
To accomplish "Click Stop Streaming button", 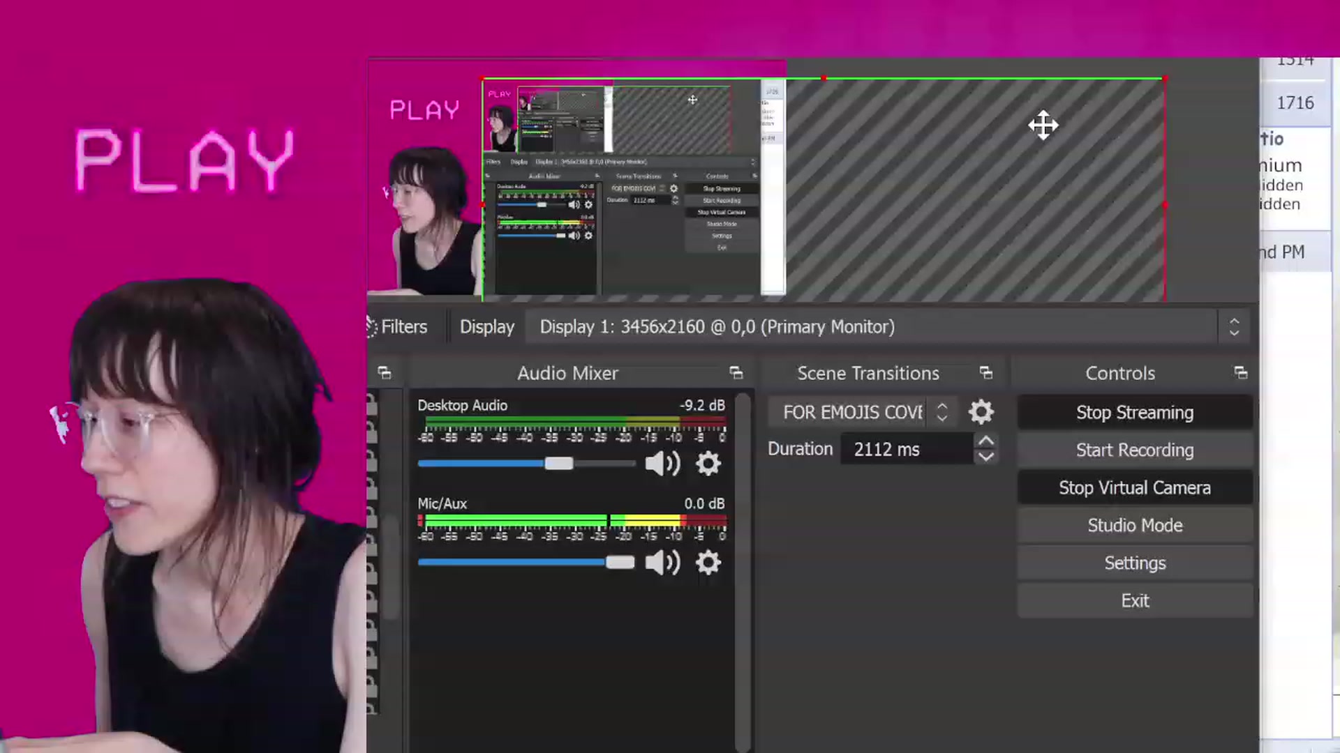I will click(x=1135, y=413).
